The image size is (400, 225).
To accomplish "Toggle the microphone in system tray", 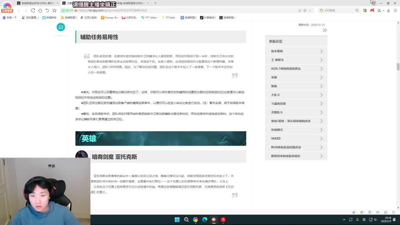I will [x=357, y=220].
